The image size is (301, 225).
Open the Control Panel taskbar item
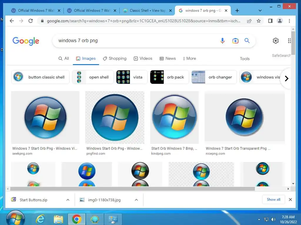tap(113, 219)
